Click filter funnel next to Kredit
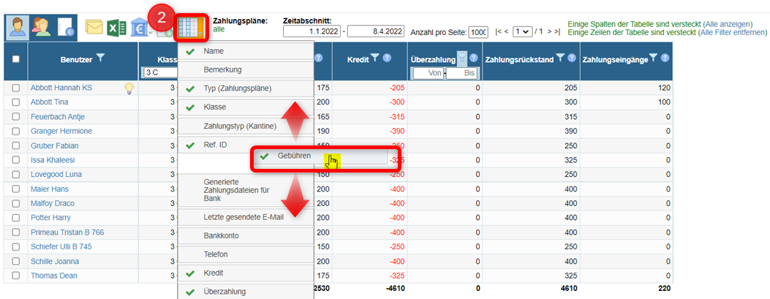 (x=374, y=58)
